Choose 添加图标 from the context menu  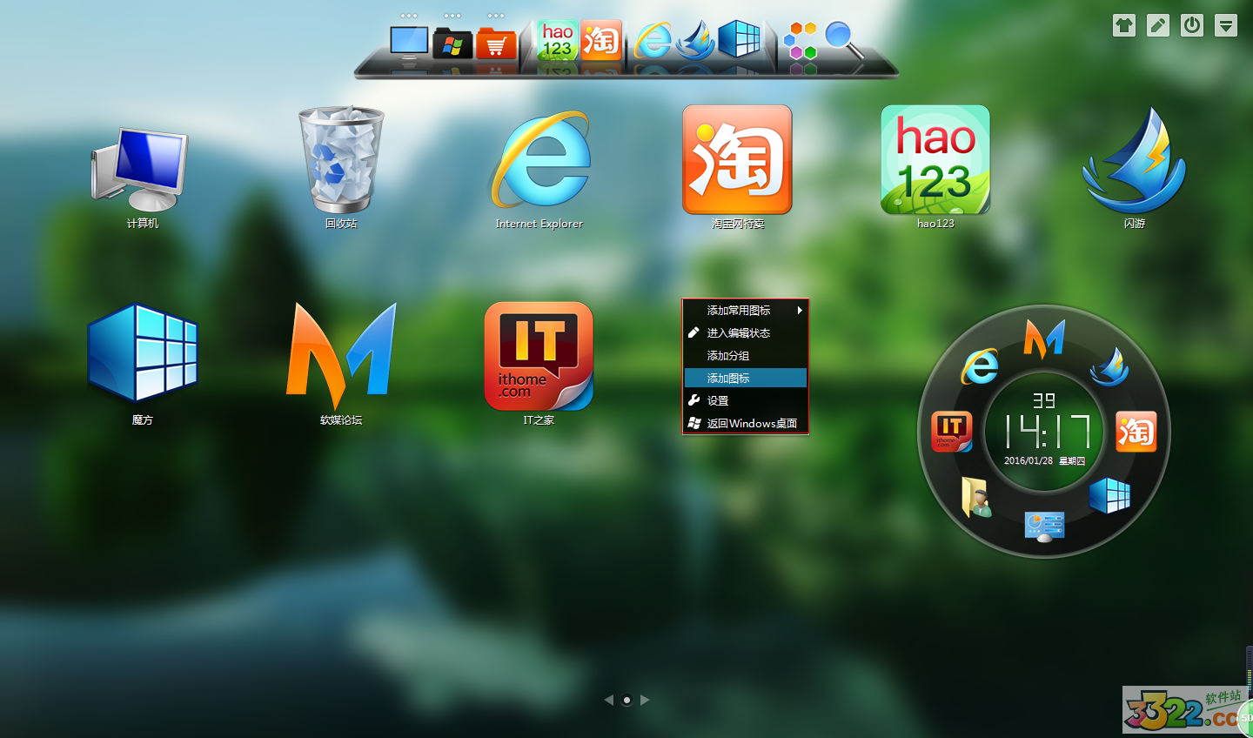pyautogui.click(x=746, y=379)
